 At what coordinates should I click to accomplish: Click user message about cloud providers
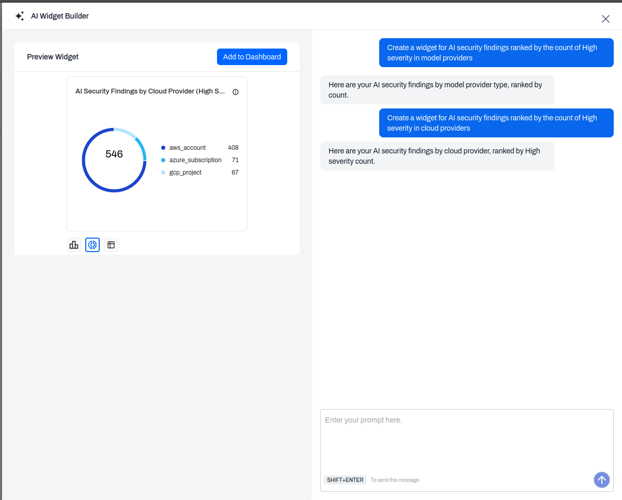[496, 123]
